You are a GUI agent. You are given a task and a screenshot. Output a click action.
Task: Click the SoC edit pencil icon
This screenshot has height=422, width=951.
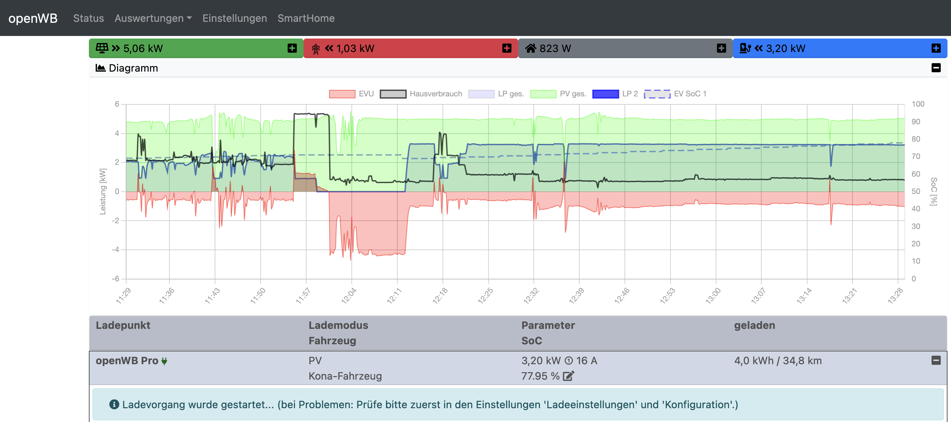click(568, 376)
